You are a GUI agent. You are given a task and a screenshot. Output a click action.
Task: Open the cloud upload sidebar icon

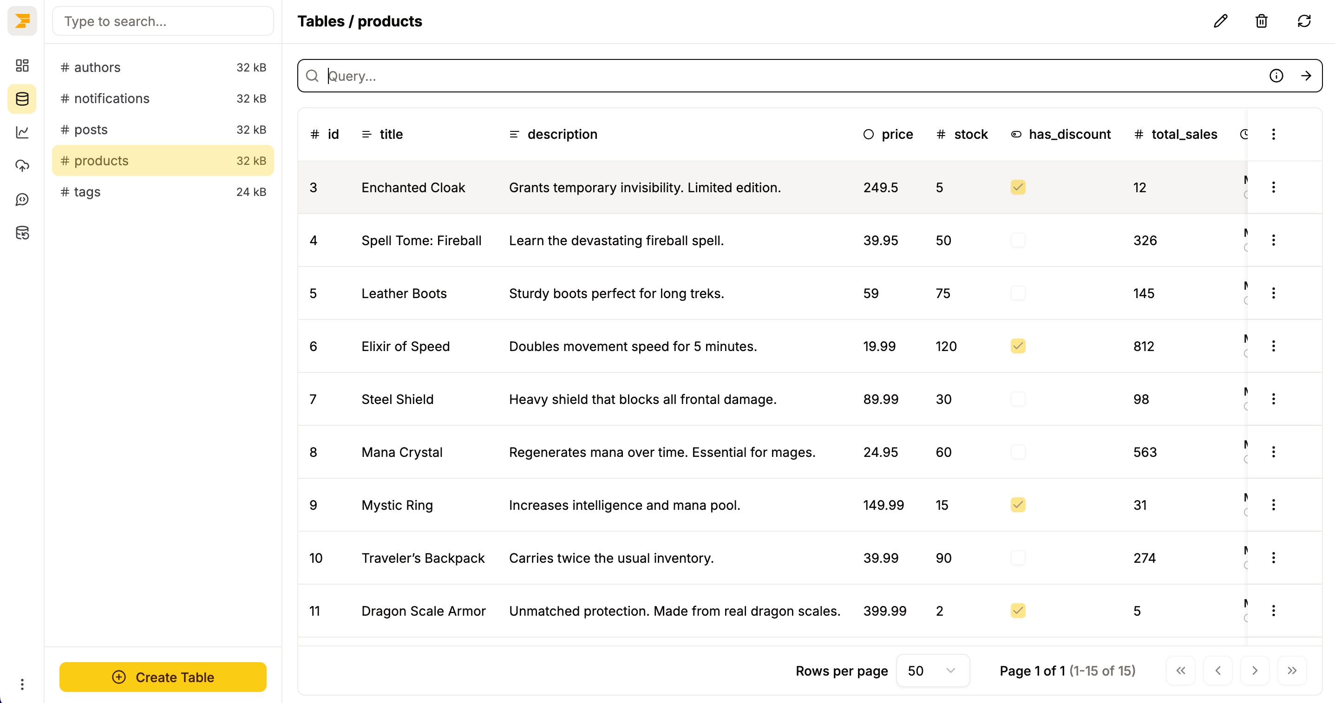tap(22, 166)
